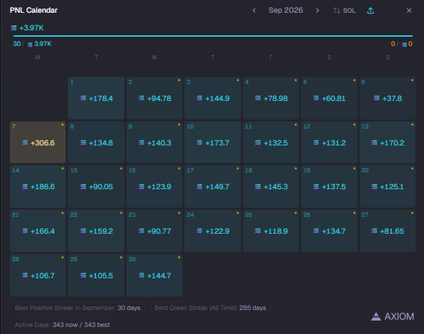Select day 23 cell showing +90.77

point(154,231)
